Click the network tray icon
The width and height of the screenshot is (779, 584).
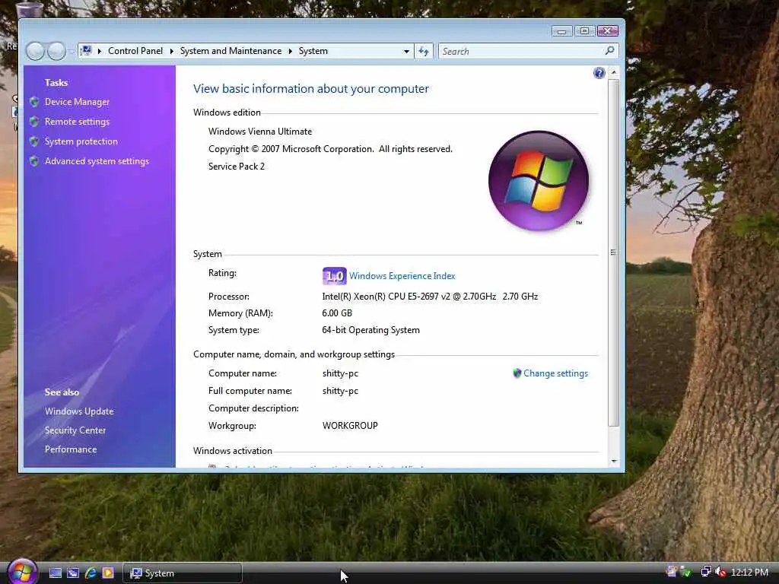(705, 572)
